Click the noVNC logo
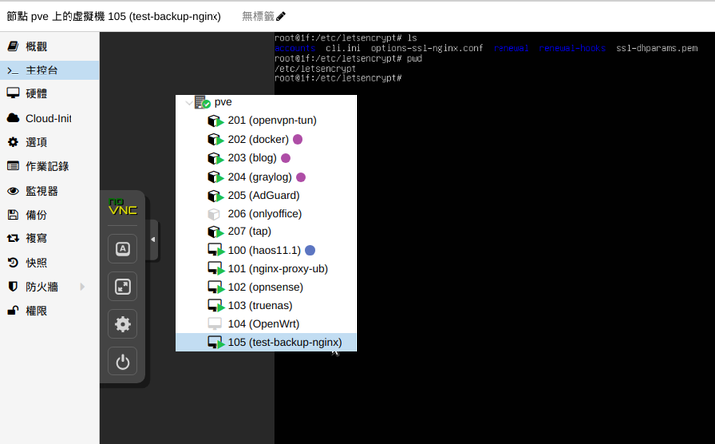Viewport: 715px width, 444px height. [x=123, y=208]
